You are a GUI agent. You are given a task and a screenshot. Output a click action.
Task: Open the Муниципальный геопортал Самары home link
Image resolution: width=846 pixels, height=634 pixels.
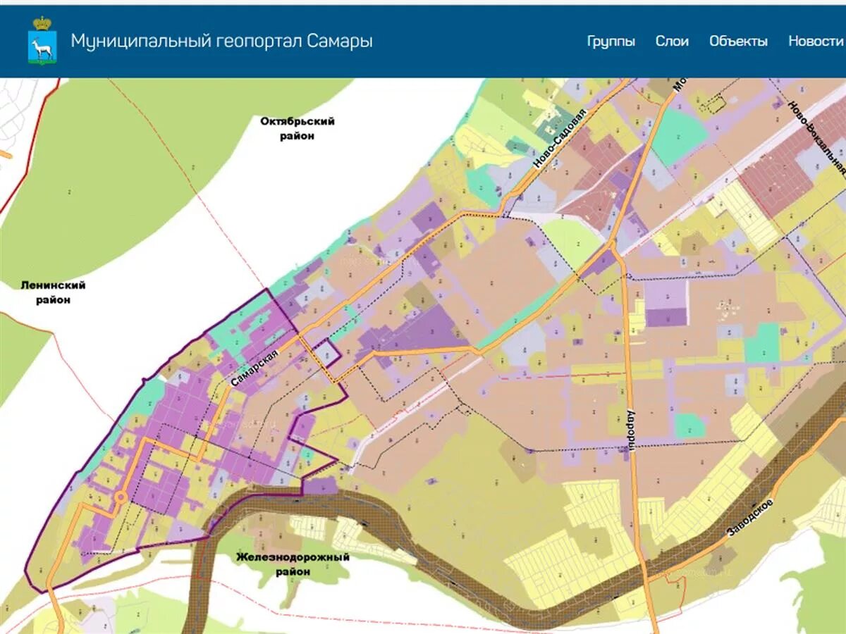click(x=220, y=41)
